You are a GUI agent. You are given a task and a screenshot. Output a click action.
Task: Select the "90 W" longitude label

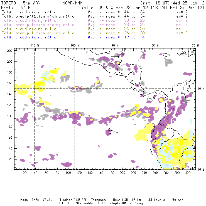115,45
